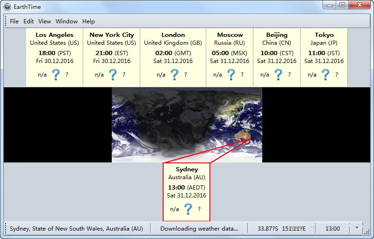The image size is (374, 239).
Task: Click the asterisk status bar indicator
Action: pyautogui.click(x=357, y=228)
